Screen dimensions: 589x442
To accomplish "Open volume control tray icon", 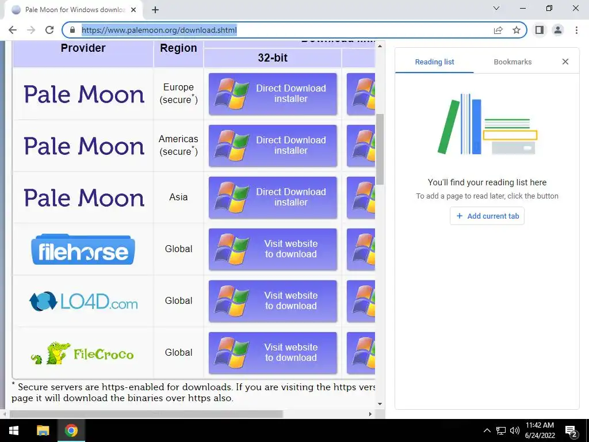I will point(515,430).
